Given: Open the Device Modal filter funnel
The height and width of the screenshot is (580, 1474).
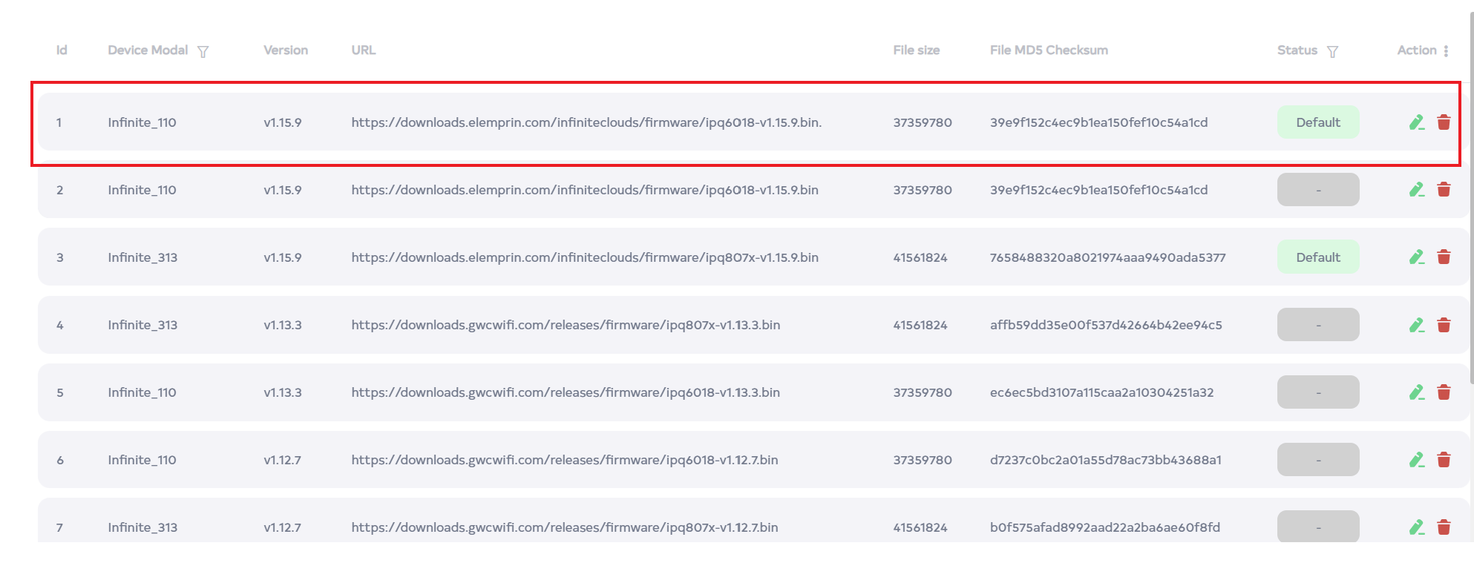Looking at the screenshot, I should pyautogui.click(x=203, y=51).
